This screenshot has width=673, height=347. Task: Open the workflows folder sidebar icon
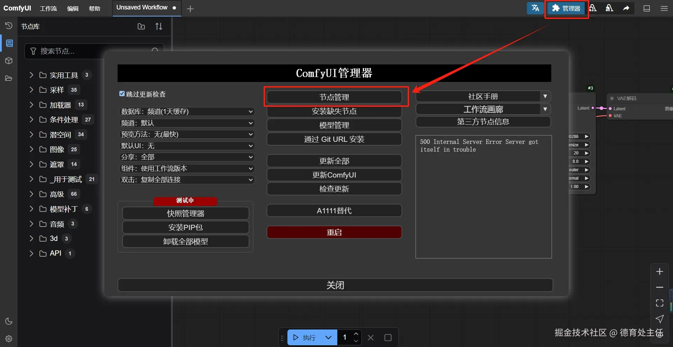(x=9, y=78)
